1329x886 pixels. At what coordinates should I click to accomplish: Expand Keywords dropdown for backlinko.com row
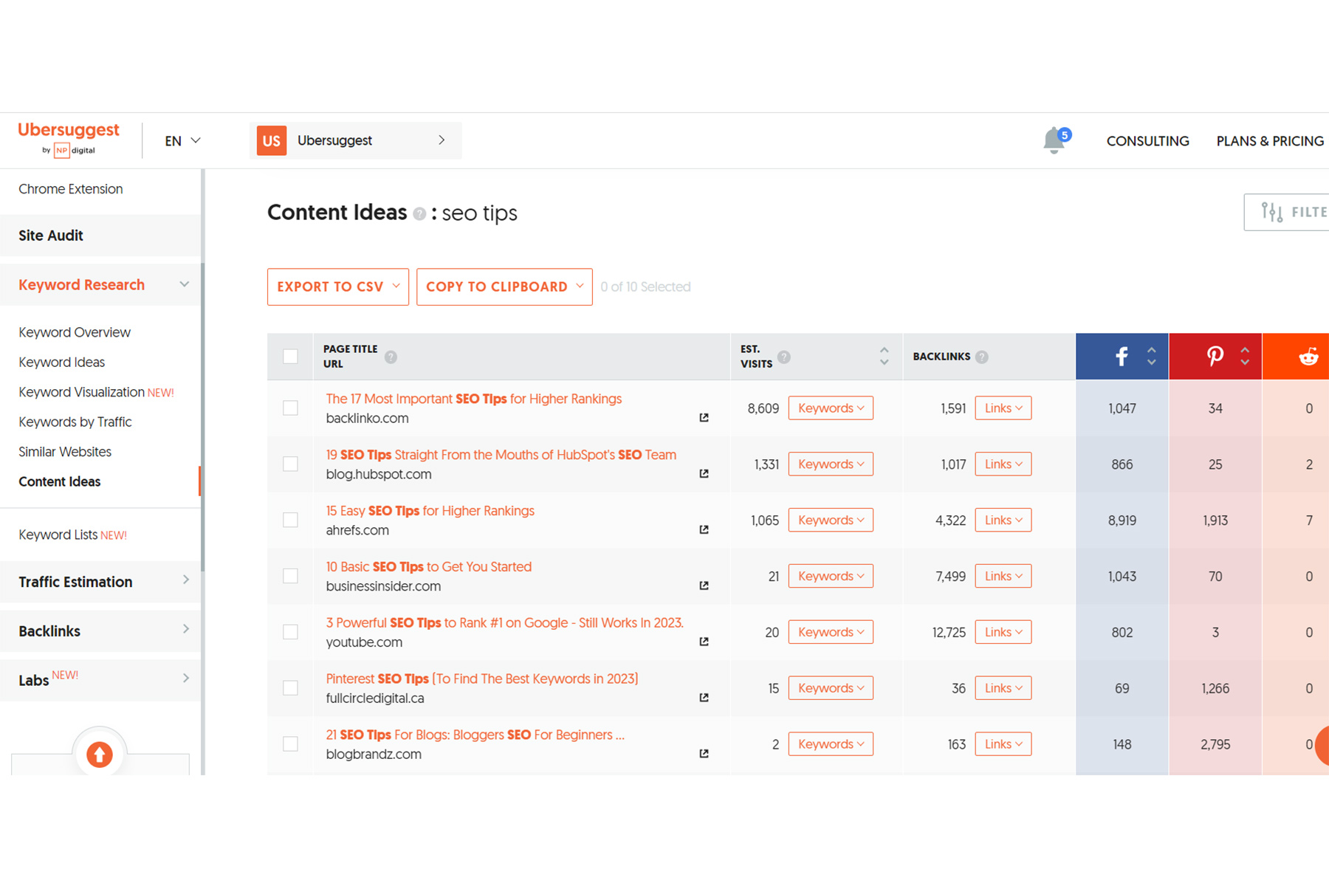[x=831, y=408]
